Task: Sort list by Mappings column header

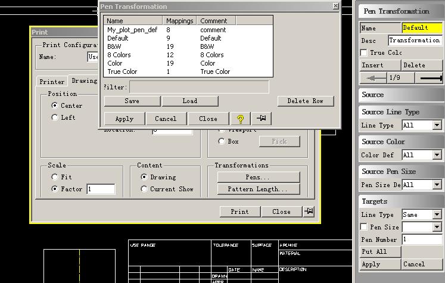Action: [x=180, y=21]
